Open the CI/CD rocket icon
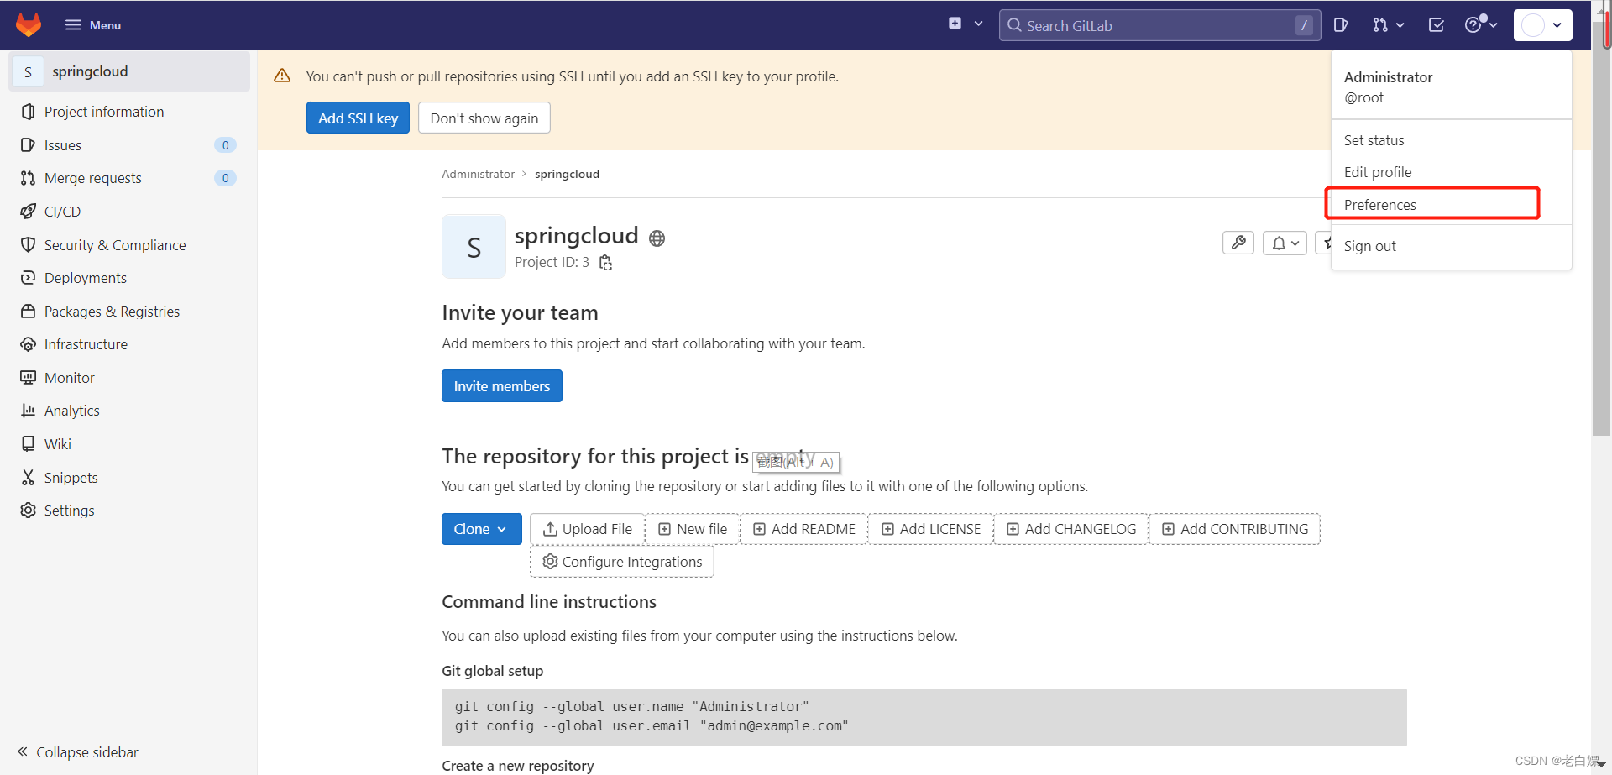1612x775 pixels. pyautogui.click(x=28, y=212)
